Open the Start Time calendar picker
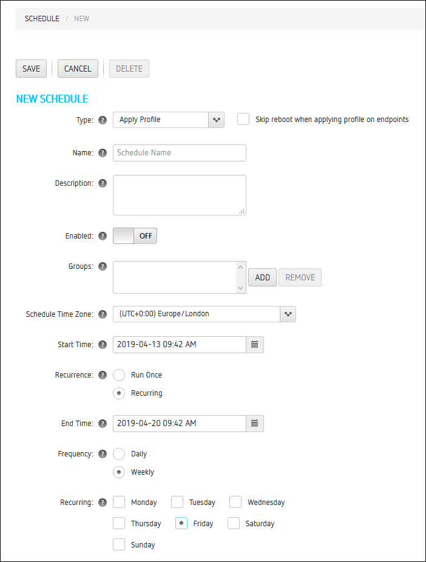 point(255,345)
